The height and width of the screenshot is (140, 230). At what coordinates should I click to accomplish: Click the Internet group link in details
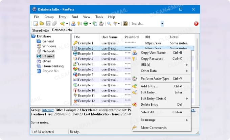pyautogui.click(x=48, y=110)
